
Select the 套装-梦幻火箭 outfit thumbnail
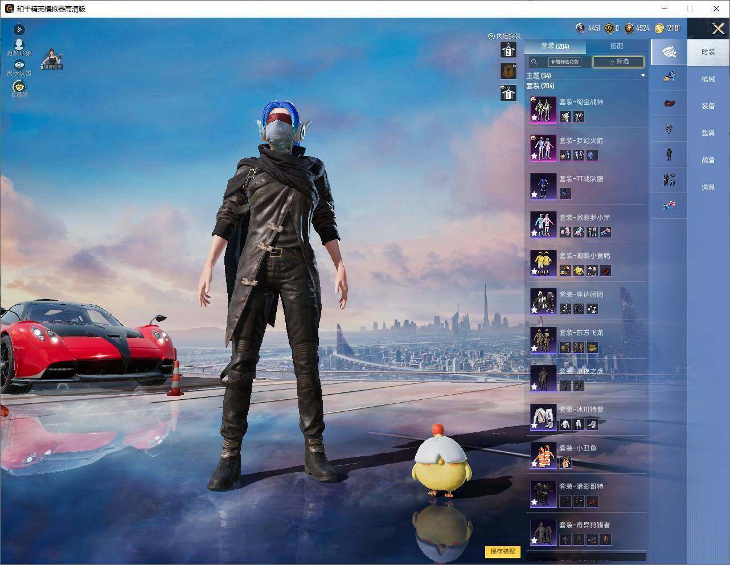point(543,148)
